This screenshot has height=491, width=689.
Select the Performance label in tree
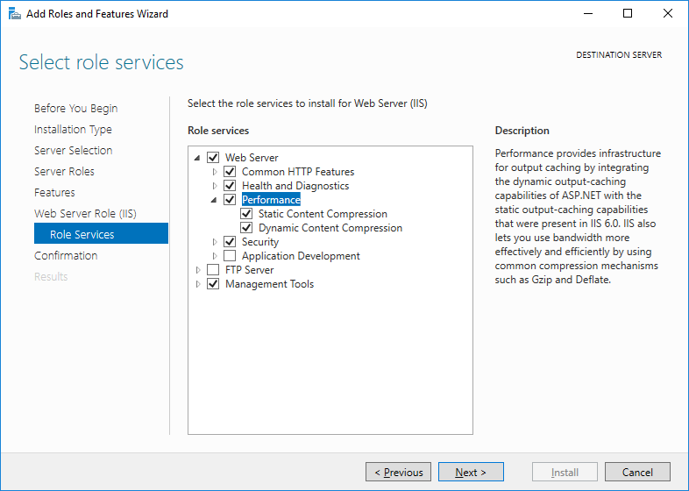tap(271, 200)
